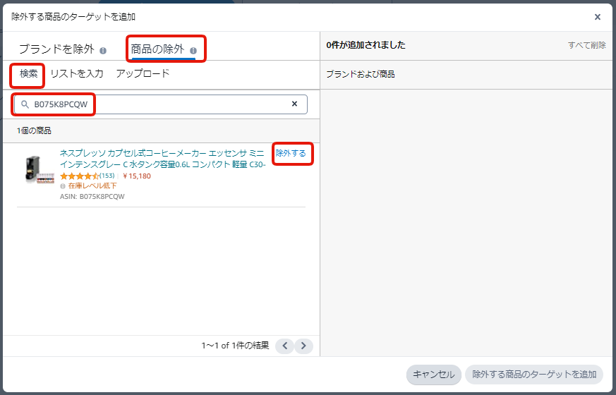Select the 商品の除外 tab

coord(157,49)
